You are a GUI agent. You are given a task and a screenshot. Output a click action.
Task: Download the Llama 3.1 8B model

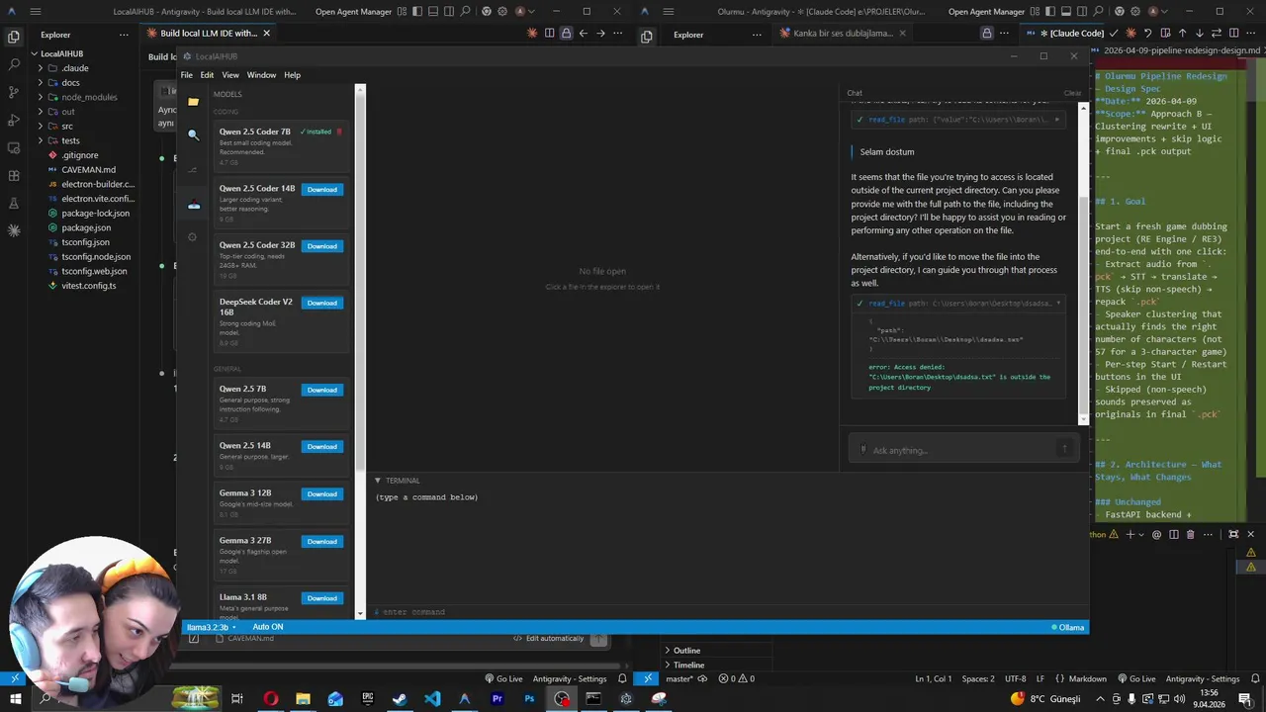coord(322,598)
